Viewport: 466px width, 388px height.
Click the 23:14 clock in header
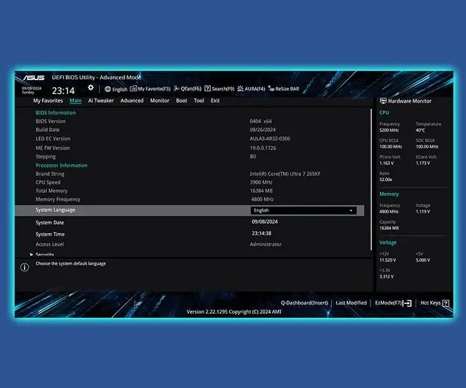click(x=63, y=91)
